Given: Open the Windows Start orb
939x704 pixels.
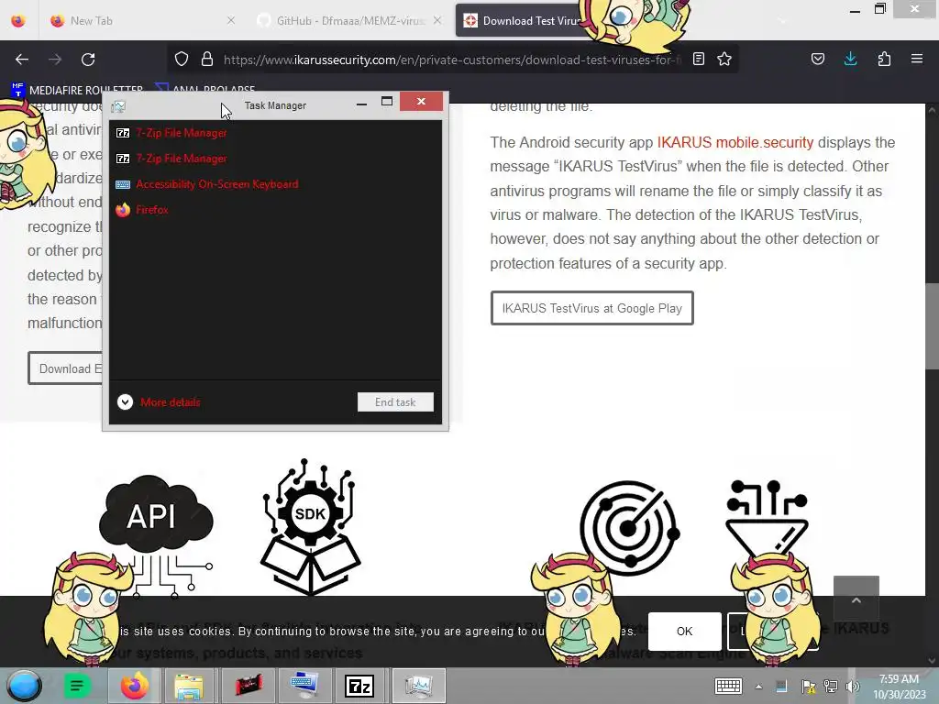Looking at the screenshot, I should 24,686.
